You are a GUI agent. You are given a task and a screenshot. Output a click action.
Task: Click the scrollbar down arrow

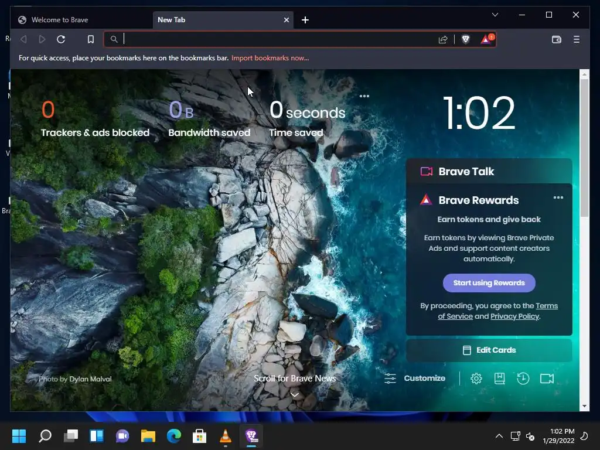584,406
